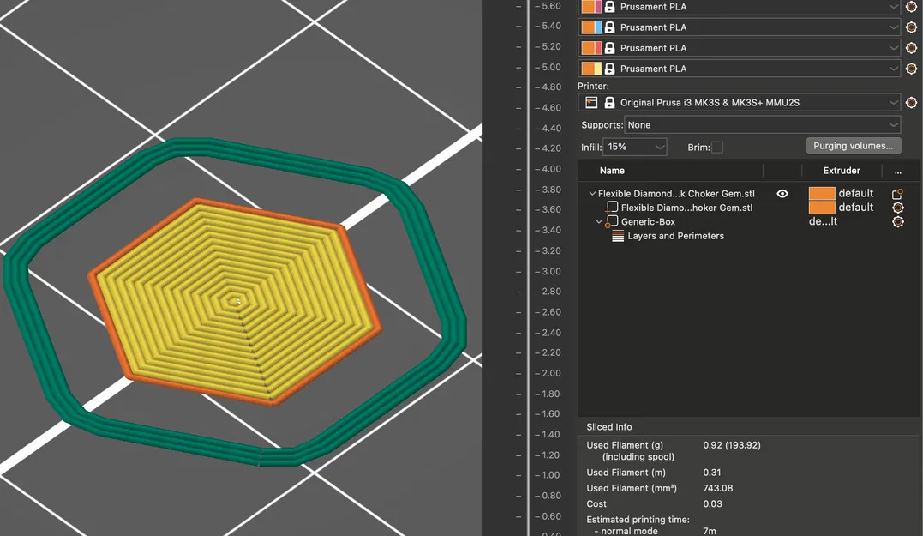Open the Supports dropdown set to None
The image size is (923, 536).
tap(762, 125)
